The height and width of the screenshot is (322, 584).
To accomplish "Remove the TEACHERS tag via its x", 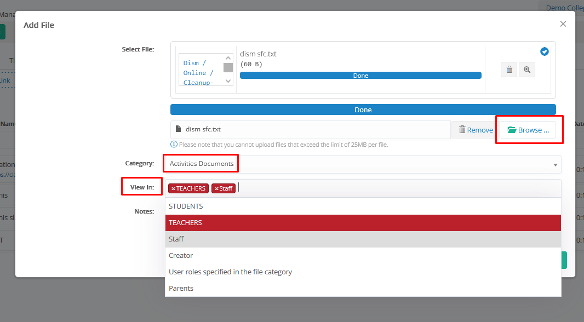I will [x=173, y=188].
